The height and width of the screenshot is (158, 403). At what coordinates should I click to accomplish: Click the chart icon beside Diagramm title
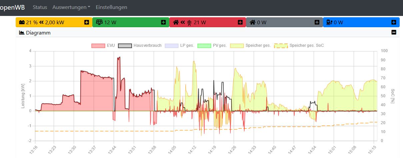tap(22, 33)
